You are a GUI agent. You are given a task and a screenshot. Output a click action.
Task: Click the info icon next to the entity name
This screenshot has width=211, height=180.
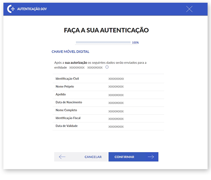tap(107, 67)
